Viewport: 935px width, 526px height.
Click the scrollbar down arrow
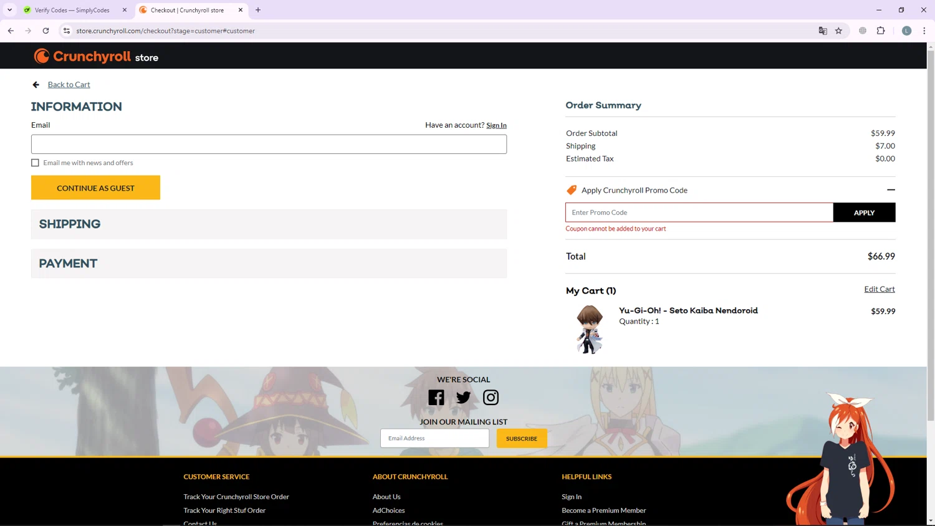point(931,521)
